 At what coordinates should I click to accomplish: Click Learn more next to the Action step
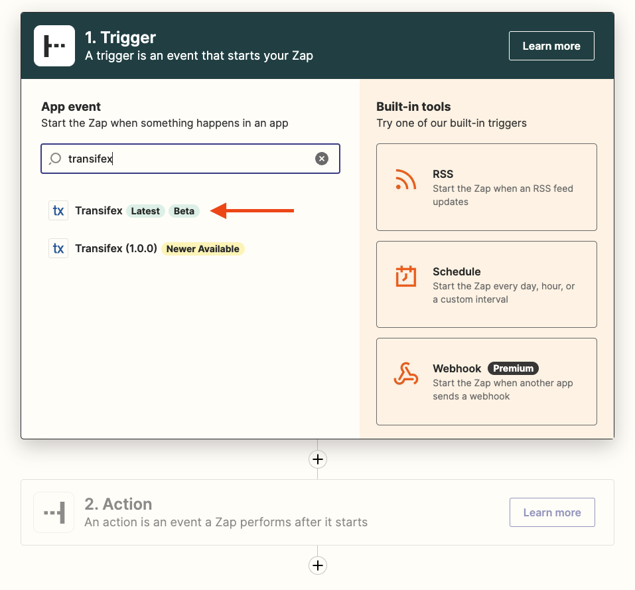pos(552,512)
